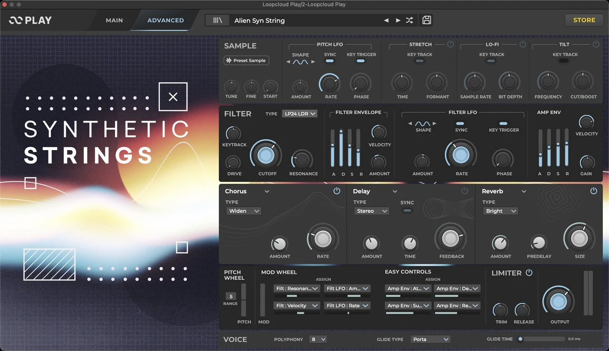Screen dimensions: 609x351
Task: Click the Glide Time slider
Action: pos(541,339)
